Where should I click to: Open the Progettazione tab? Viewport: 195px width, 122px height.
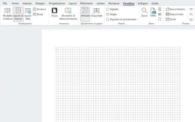(57, 4)
